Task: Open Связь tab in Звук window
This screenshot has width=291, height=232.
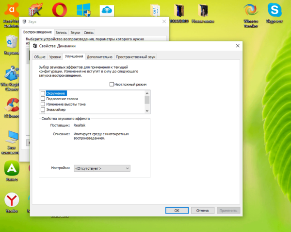Action: coord(89,33)
